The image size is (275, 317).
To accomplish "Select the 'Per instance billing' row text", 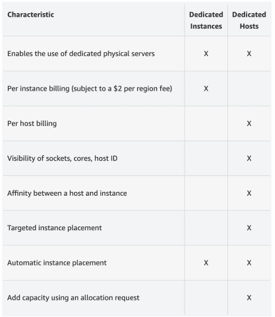I will point(90,89).
